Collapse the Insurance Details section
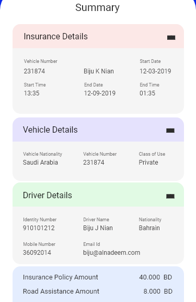Screen dimensions: 196x302 click(x=171, y=37)
